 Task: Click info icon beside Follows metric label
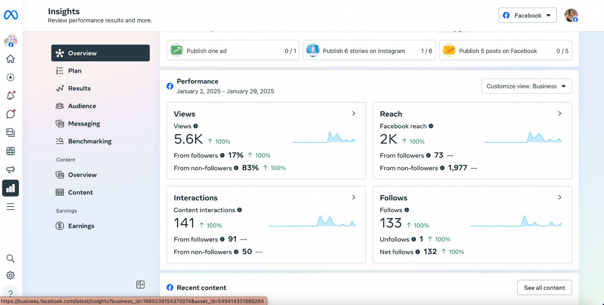pos(407,210)
